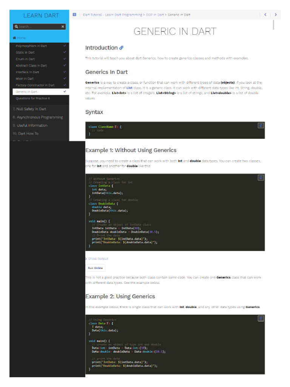Image resolution: width=290 pixels, height=387 pixels.
Task: Go to next page arrow
Action: (x=276, y=15)
